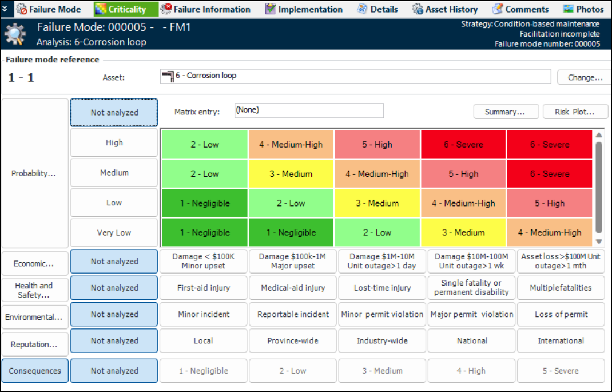Click the Failure Mode tab icon
612x392 pixels.
(22, 9)
